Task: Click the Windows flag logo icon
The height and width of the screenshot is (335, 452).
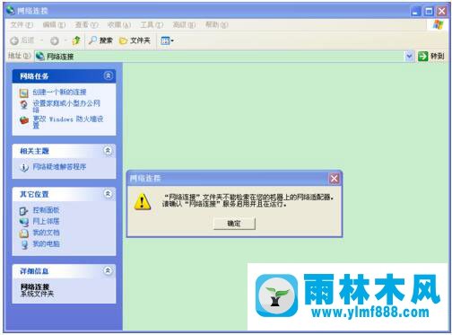Action: point(438,24)
